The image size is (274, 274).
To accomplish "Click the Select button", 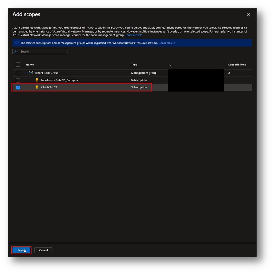I will coord(21,250).
